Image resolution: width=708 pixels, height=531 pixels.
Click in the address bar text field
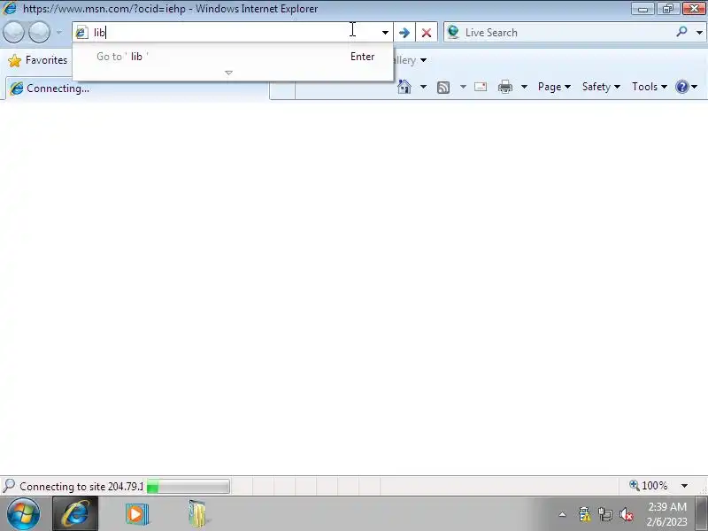pyautogui.click(x=233, y=33)
